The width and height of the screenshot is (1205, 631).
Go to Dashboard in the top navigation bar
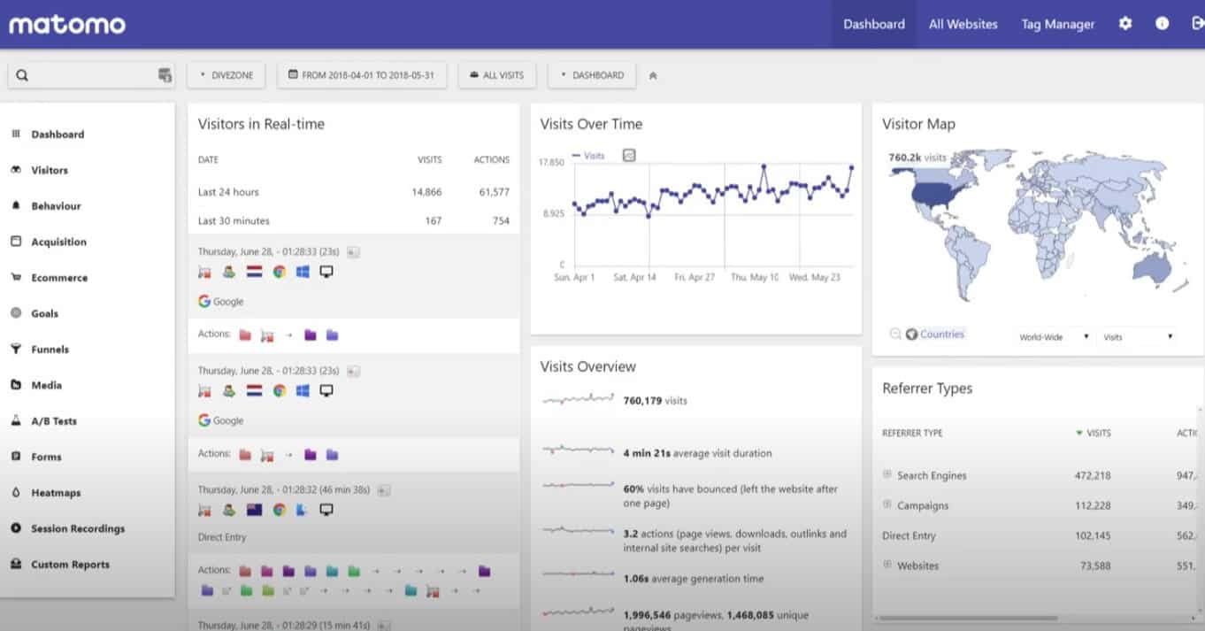coord(874,24)
